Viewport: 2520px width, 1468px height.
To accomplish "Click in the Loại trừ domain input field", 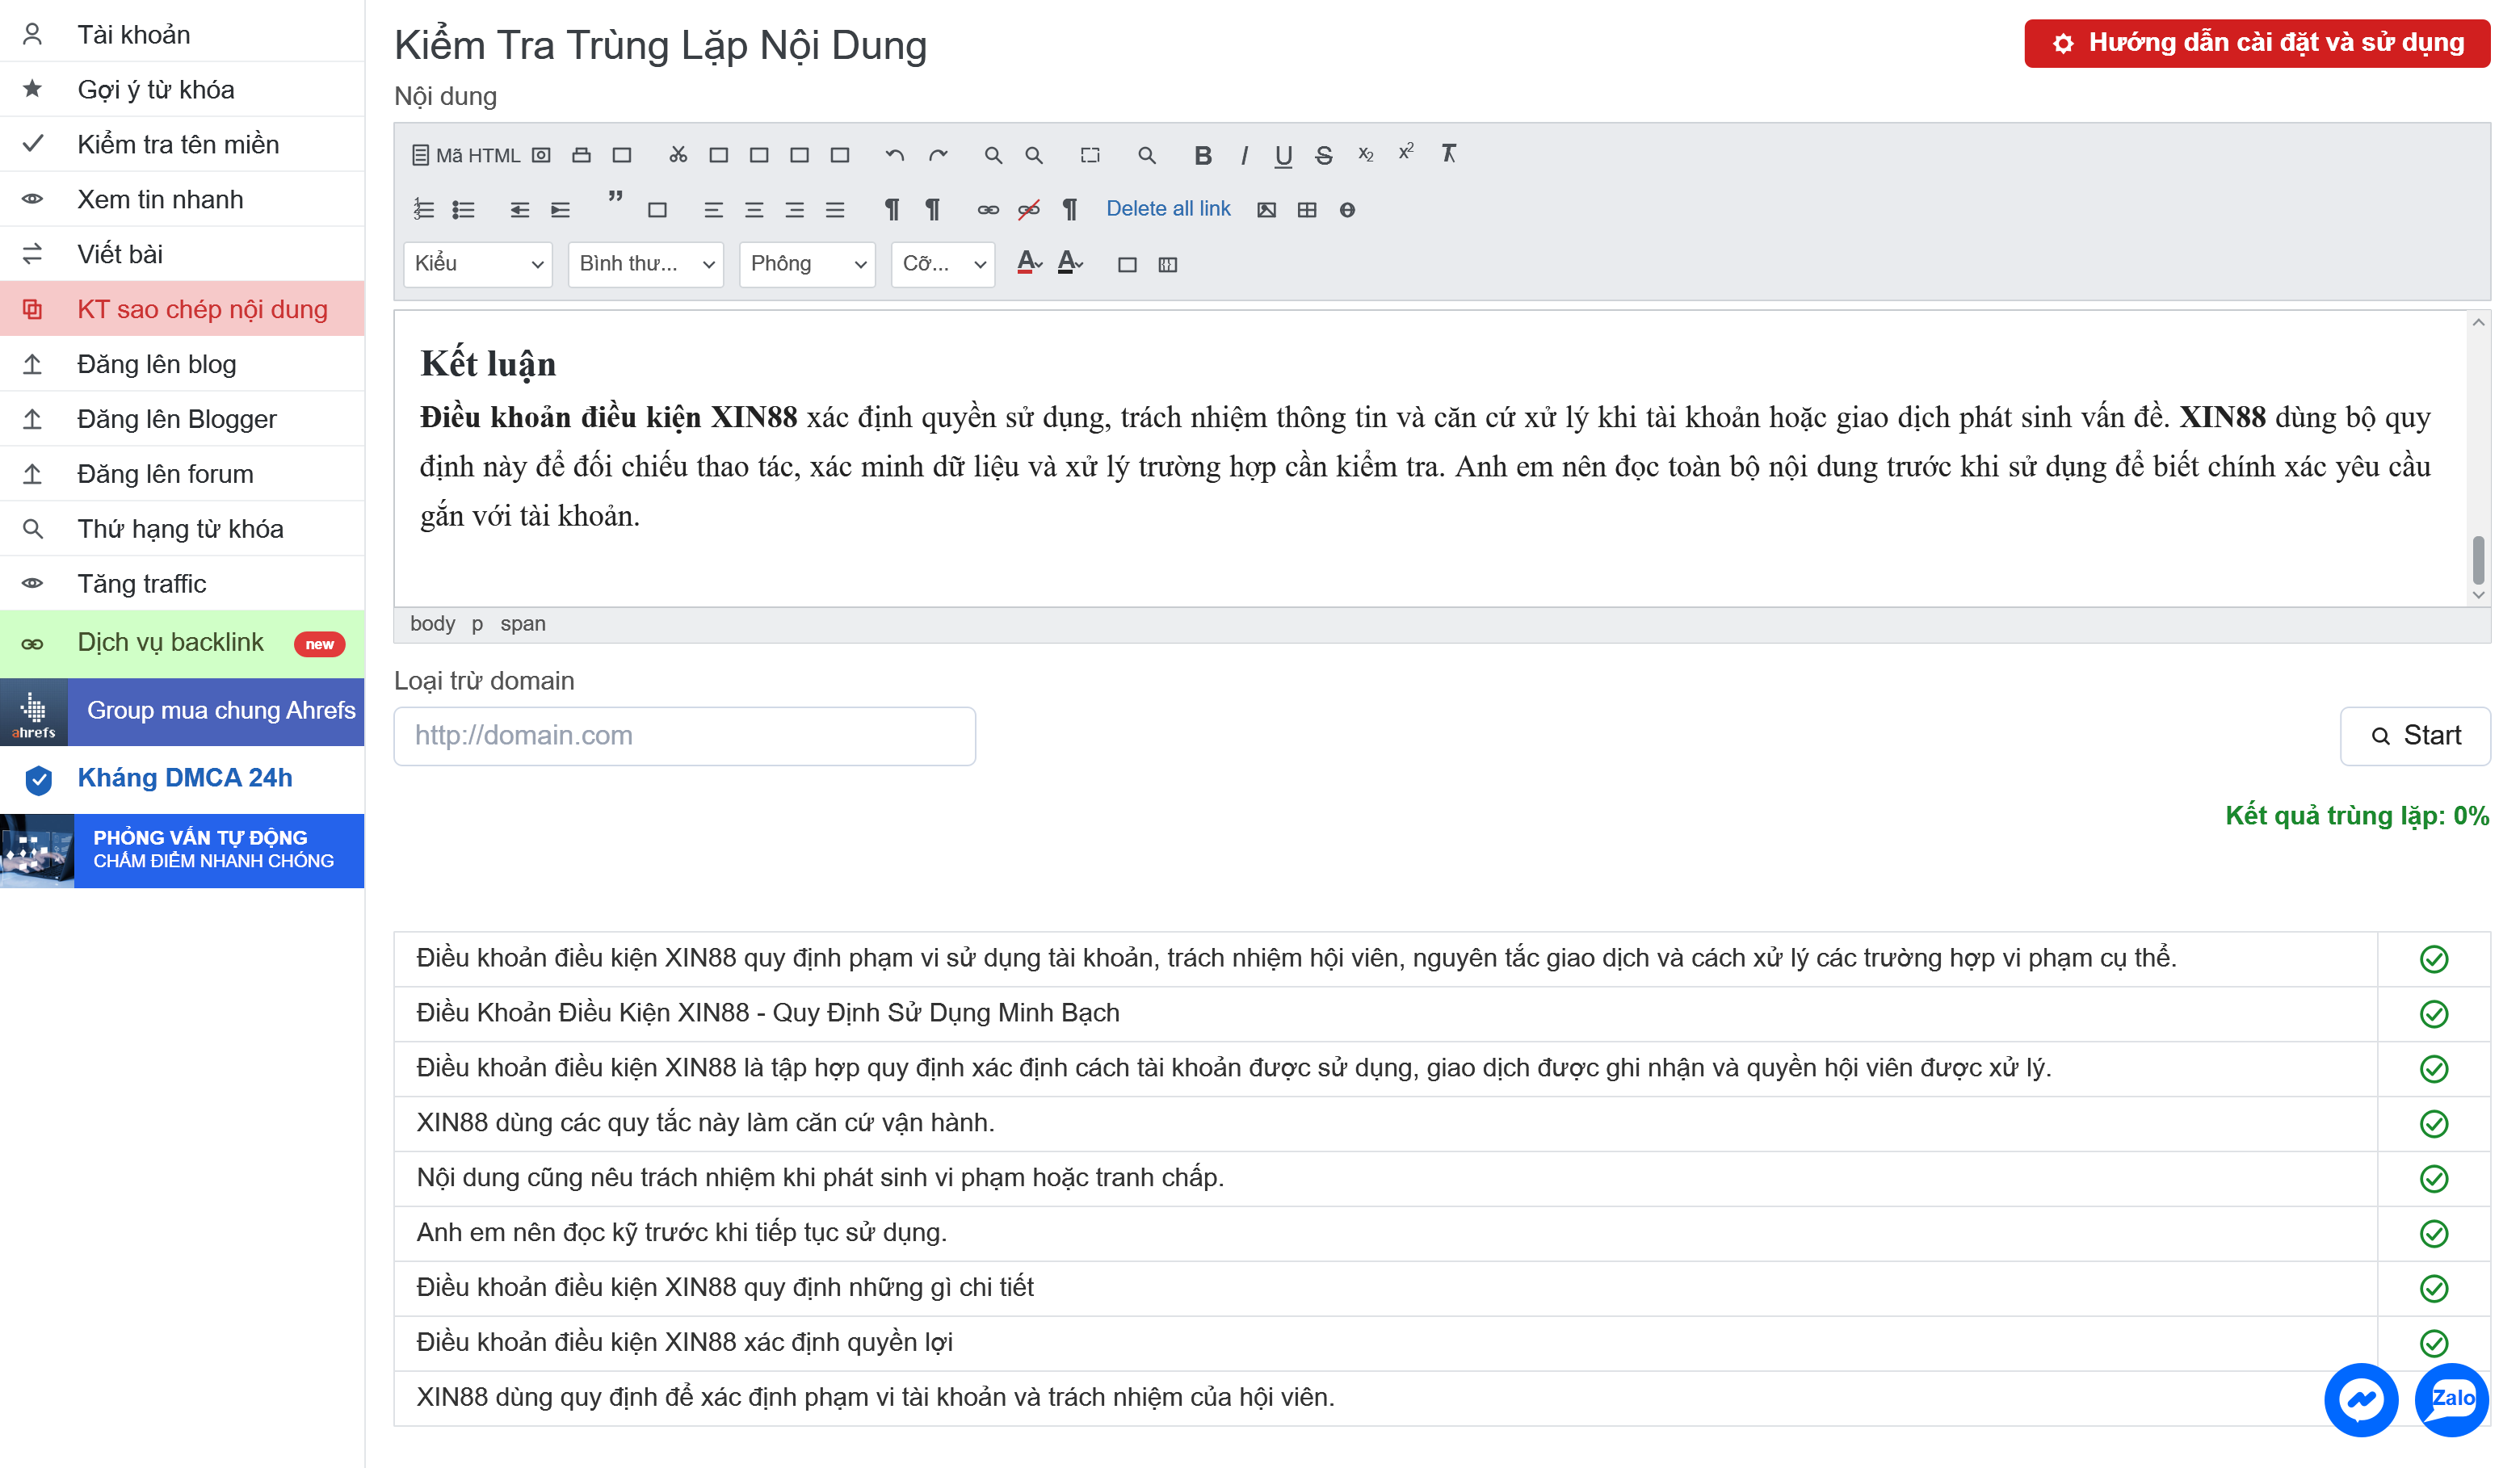I will tap(685, 737).
